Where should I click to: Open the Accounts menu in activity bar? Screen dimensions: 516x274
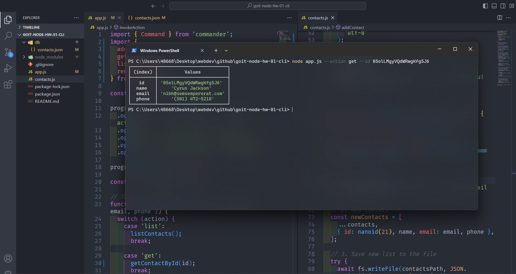[x=8, y=258]
